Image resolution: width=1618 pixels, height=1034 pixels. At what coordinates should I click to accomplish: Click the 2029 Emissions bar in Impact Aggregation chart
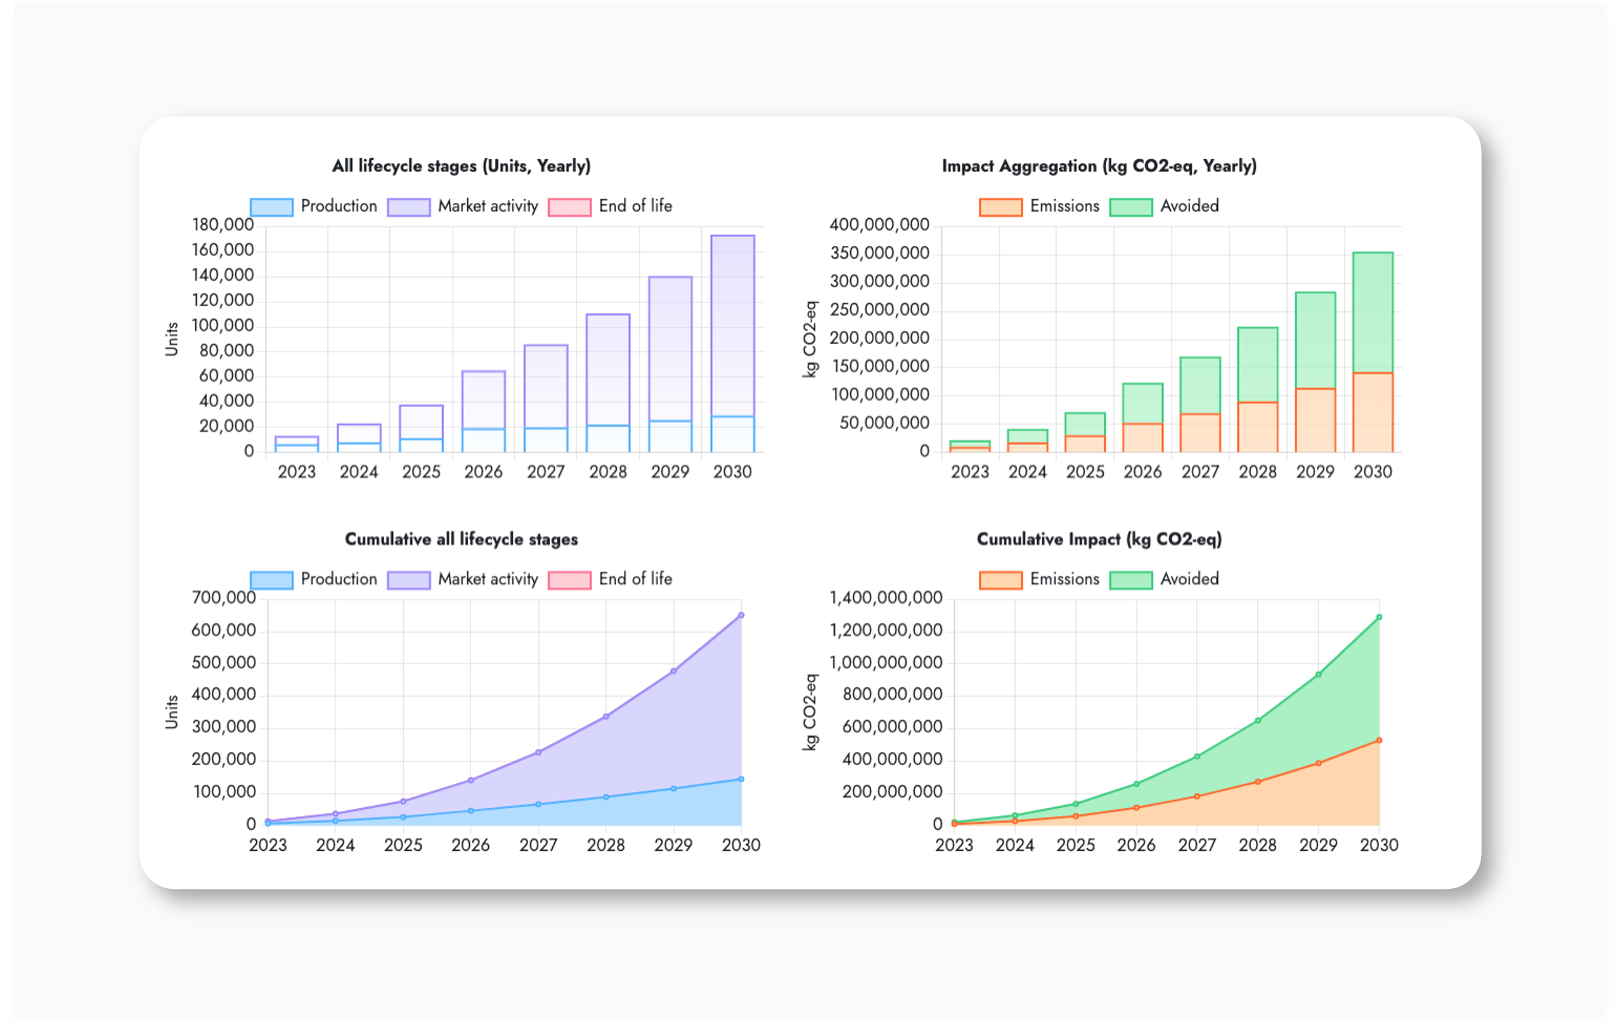point(1316,420)
